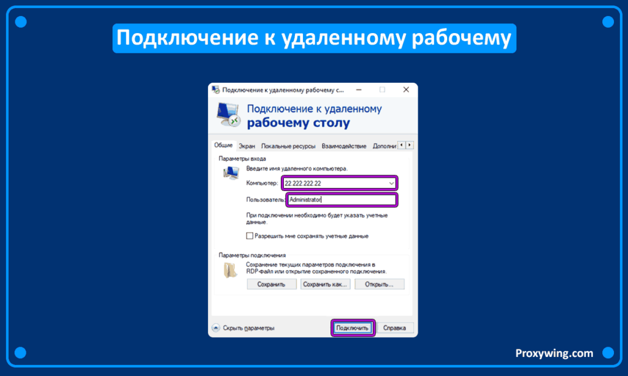Expand the Компьютер dropdown arrow
The width and height of the screenshot is (628, 376).
(x=391, y=184)
